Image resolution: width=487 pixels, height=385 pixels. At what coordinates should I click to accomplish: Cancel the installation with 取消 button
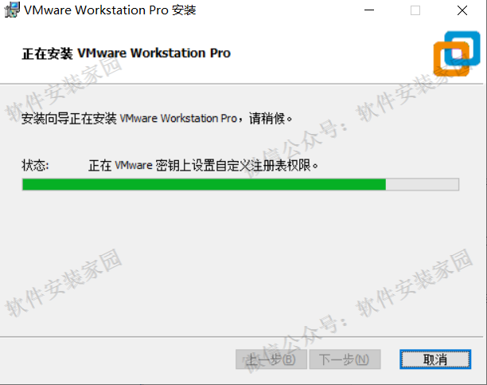tap(435, 359)
